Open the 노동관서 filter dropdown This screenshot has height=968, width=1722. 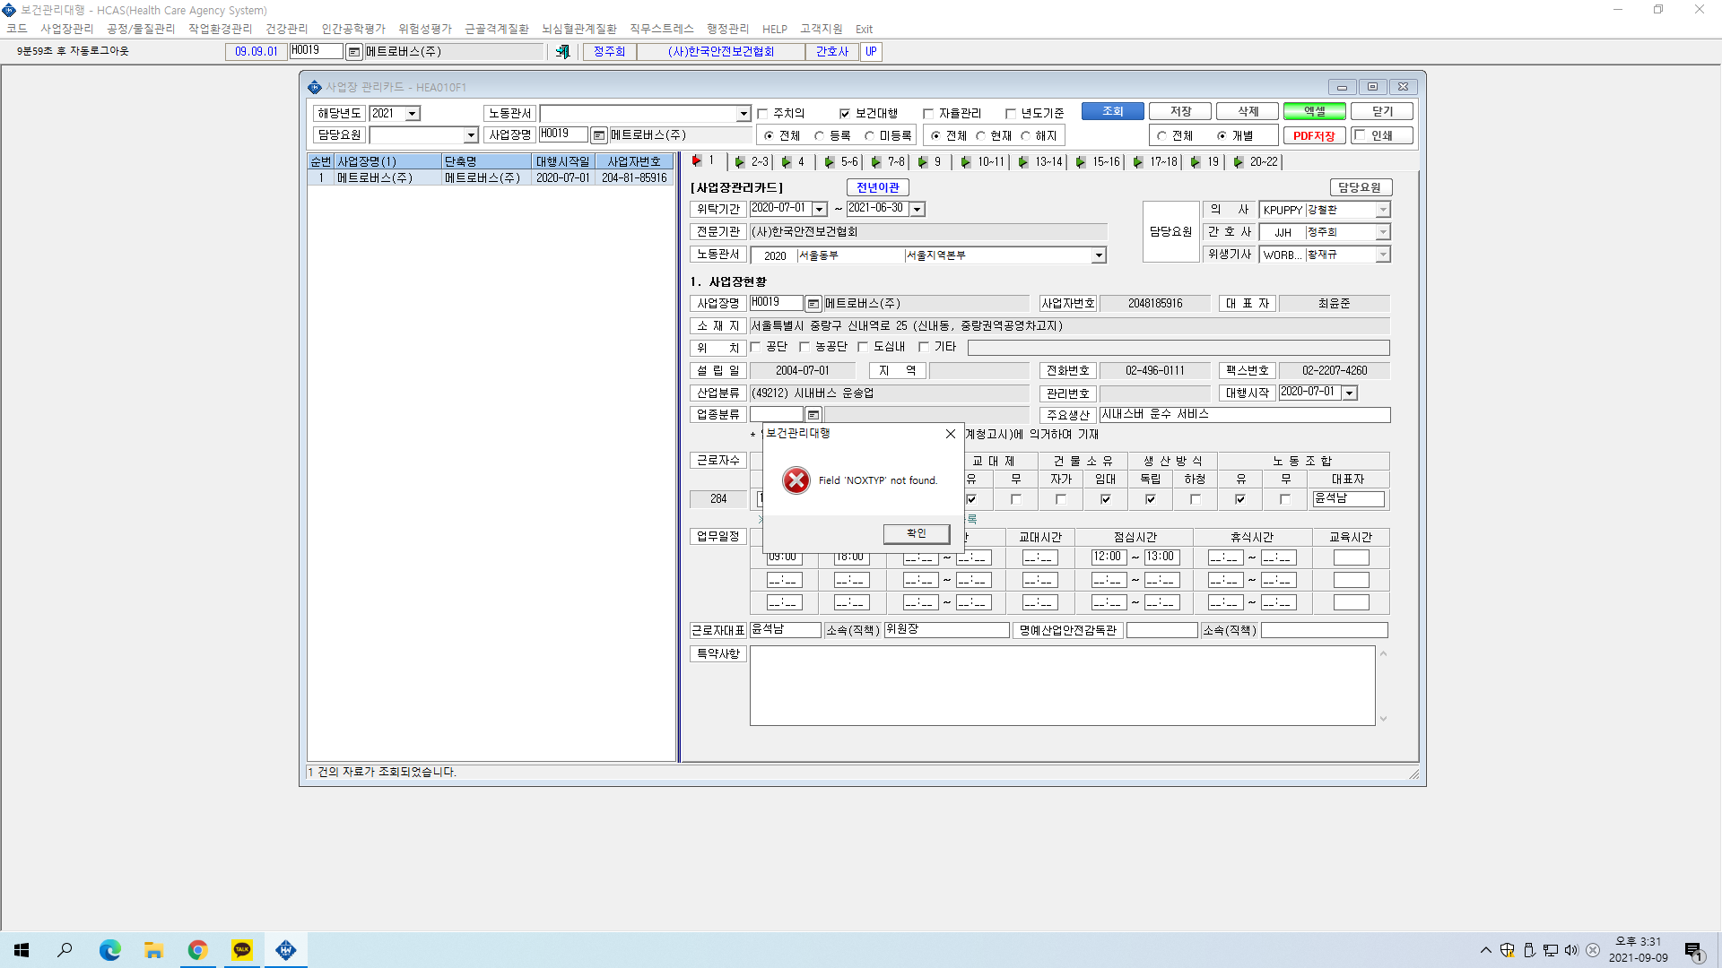[x=744, y=114]
